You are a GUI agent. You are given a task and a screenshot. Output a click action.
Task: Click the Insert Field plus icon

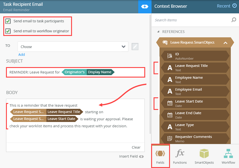(x=141, y=157)
